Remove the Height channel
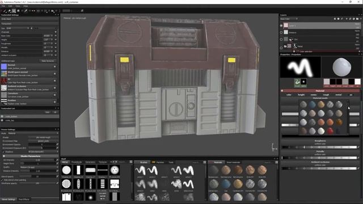 point(56,40)
